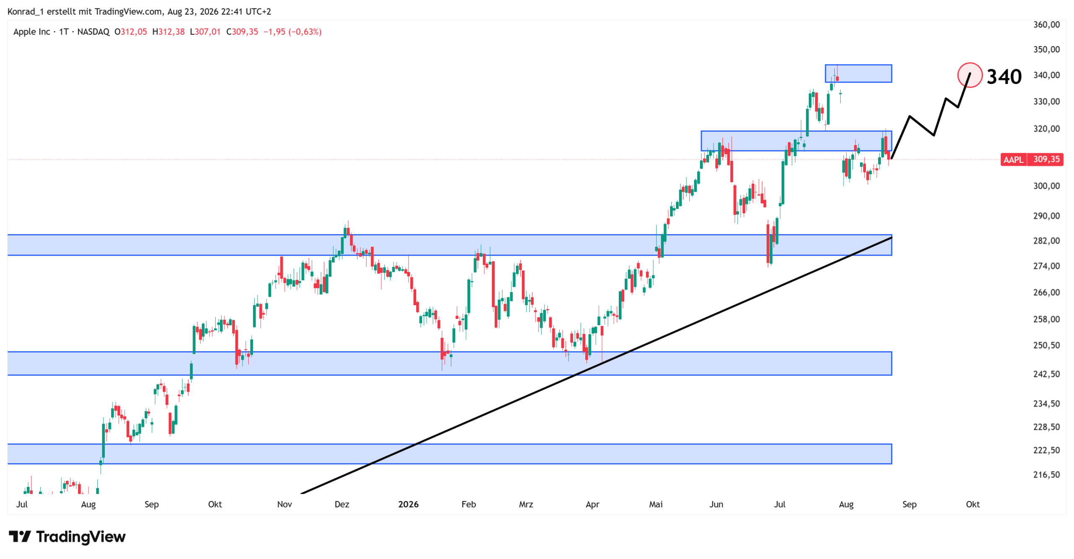Click the open value O312,05
The image size is (1074, 559).
131,32
